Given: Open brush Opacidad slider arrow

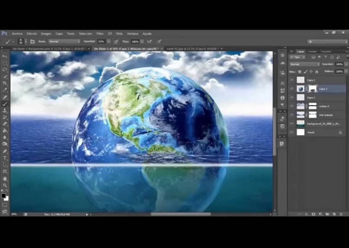Looking at the screenshot, I should pos(109,42).
